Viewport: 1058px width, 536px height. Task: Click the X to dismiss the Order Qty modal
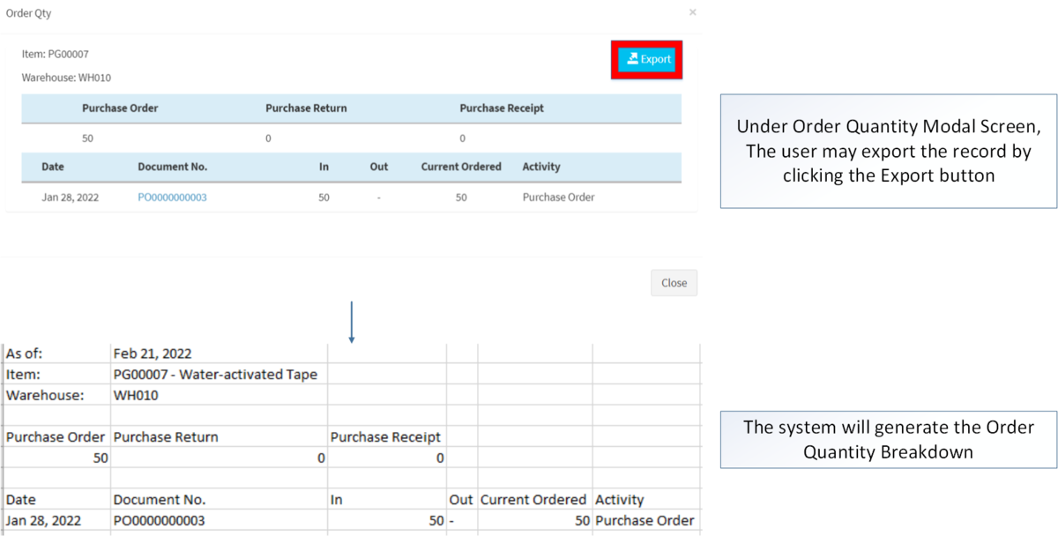tap(692, 12)
